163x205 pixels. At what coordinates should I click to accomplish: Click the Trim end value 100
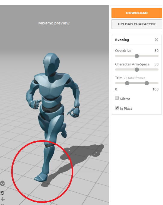(155, 89)
